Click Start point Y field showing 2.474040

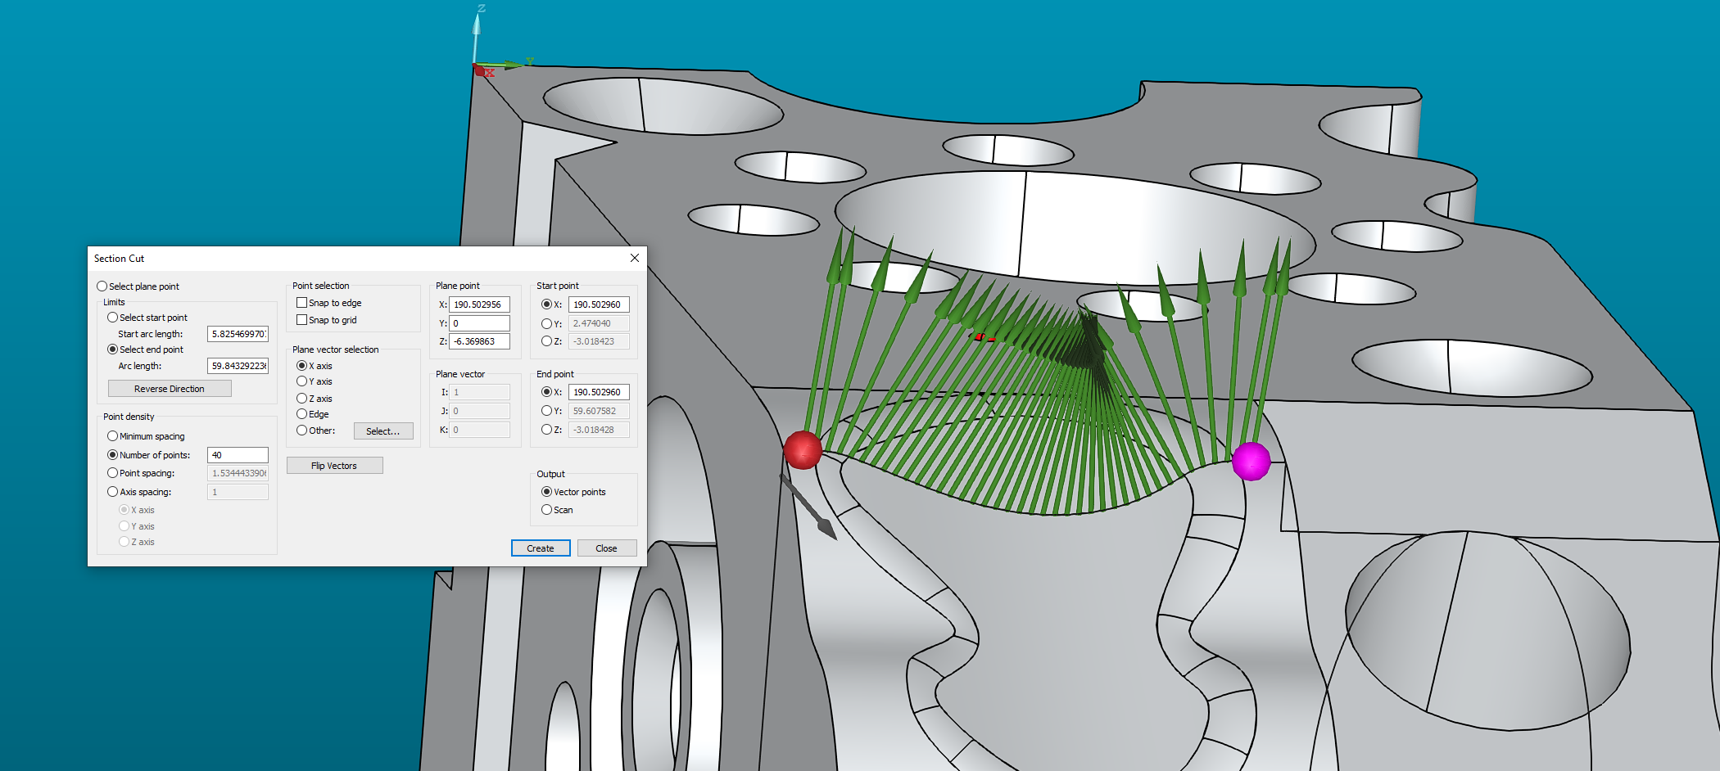(599, 323)
